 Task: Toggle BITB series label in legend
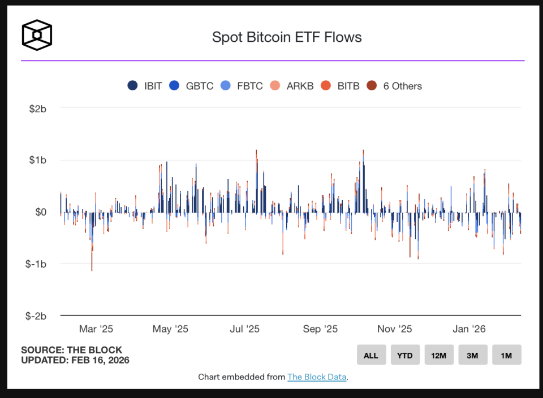348,86
